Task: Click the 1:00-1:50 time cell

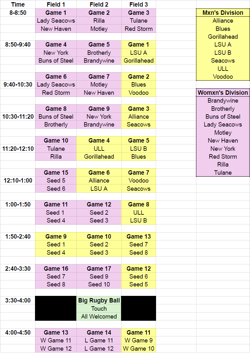Action: click(18, 205)
